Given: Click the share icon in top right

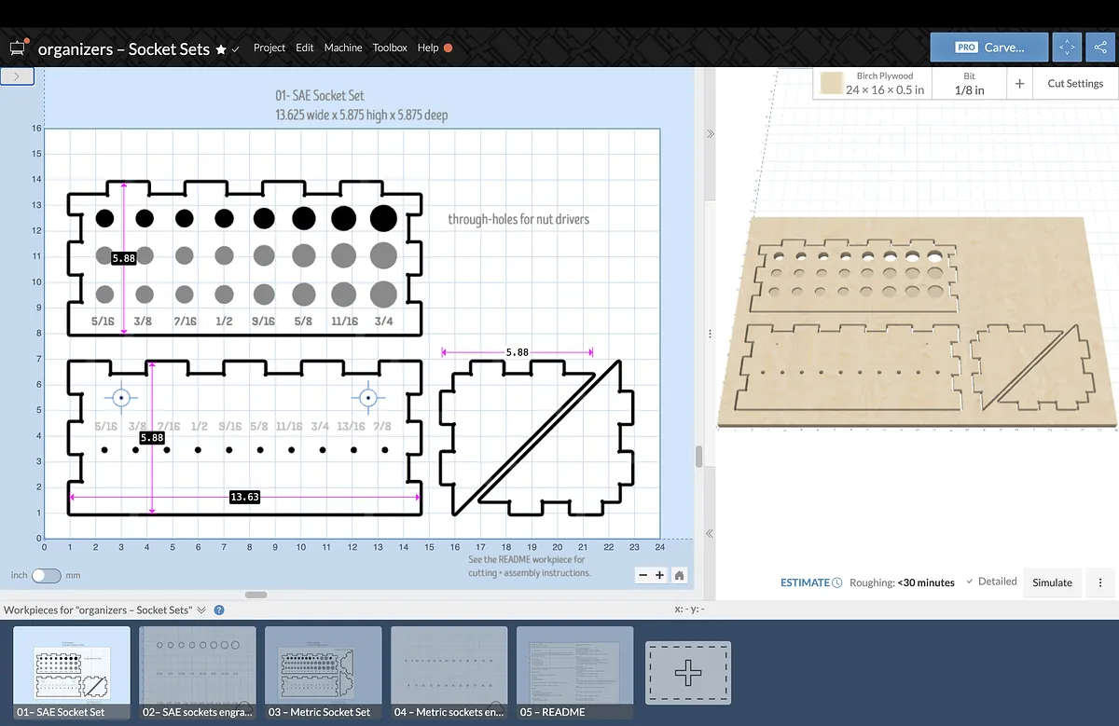Looking at the screenshot, I should 1100,48.
